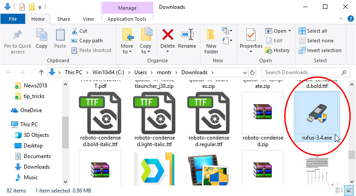356x196 pixels.
Task: Click Select all in the ribbon
Action: 313,31
